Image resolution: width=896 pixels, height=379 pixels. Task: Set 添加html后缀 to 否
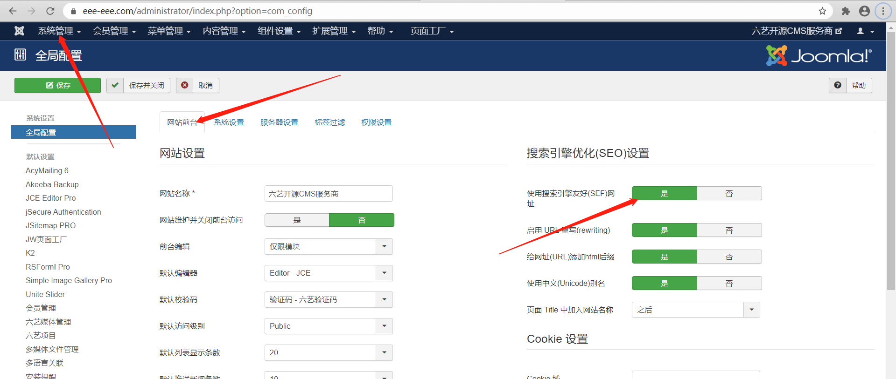point(729,257)
